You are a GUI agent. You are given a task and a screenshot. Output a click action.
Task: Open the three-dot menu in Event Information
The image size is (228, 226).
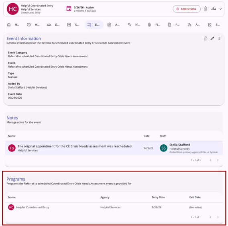click(x=219, y=38)
